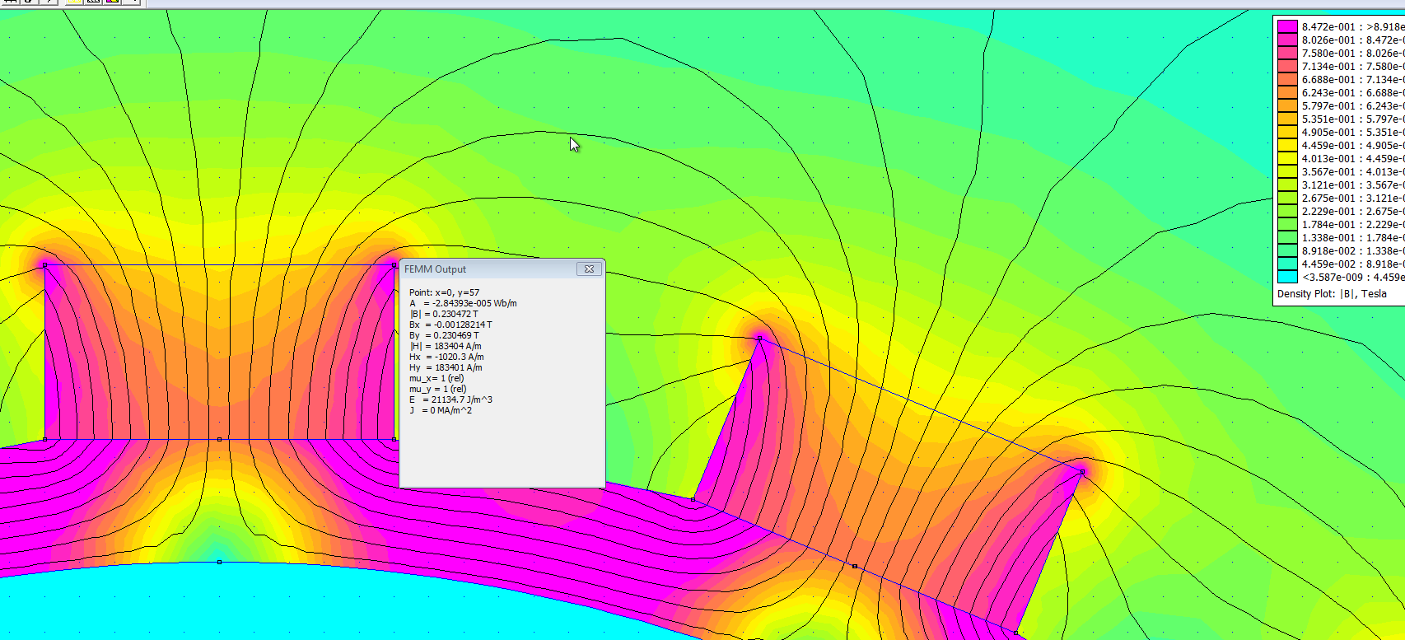Click the legend label starting 4.013e-001
This screenshot has width=1405, height=640.
pyautogui.click(x=1353, y=158)
